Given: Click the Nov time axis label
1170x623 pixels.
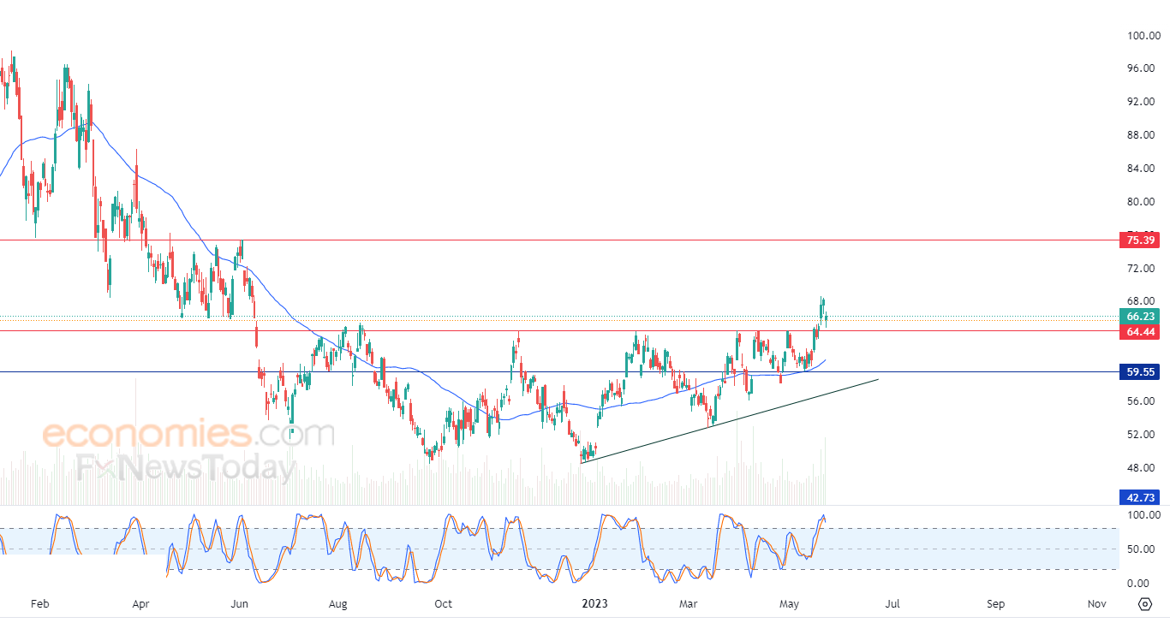Looking at the screenshot, I should pyautogui.click(x=1096, y=604).
